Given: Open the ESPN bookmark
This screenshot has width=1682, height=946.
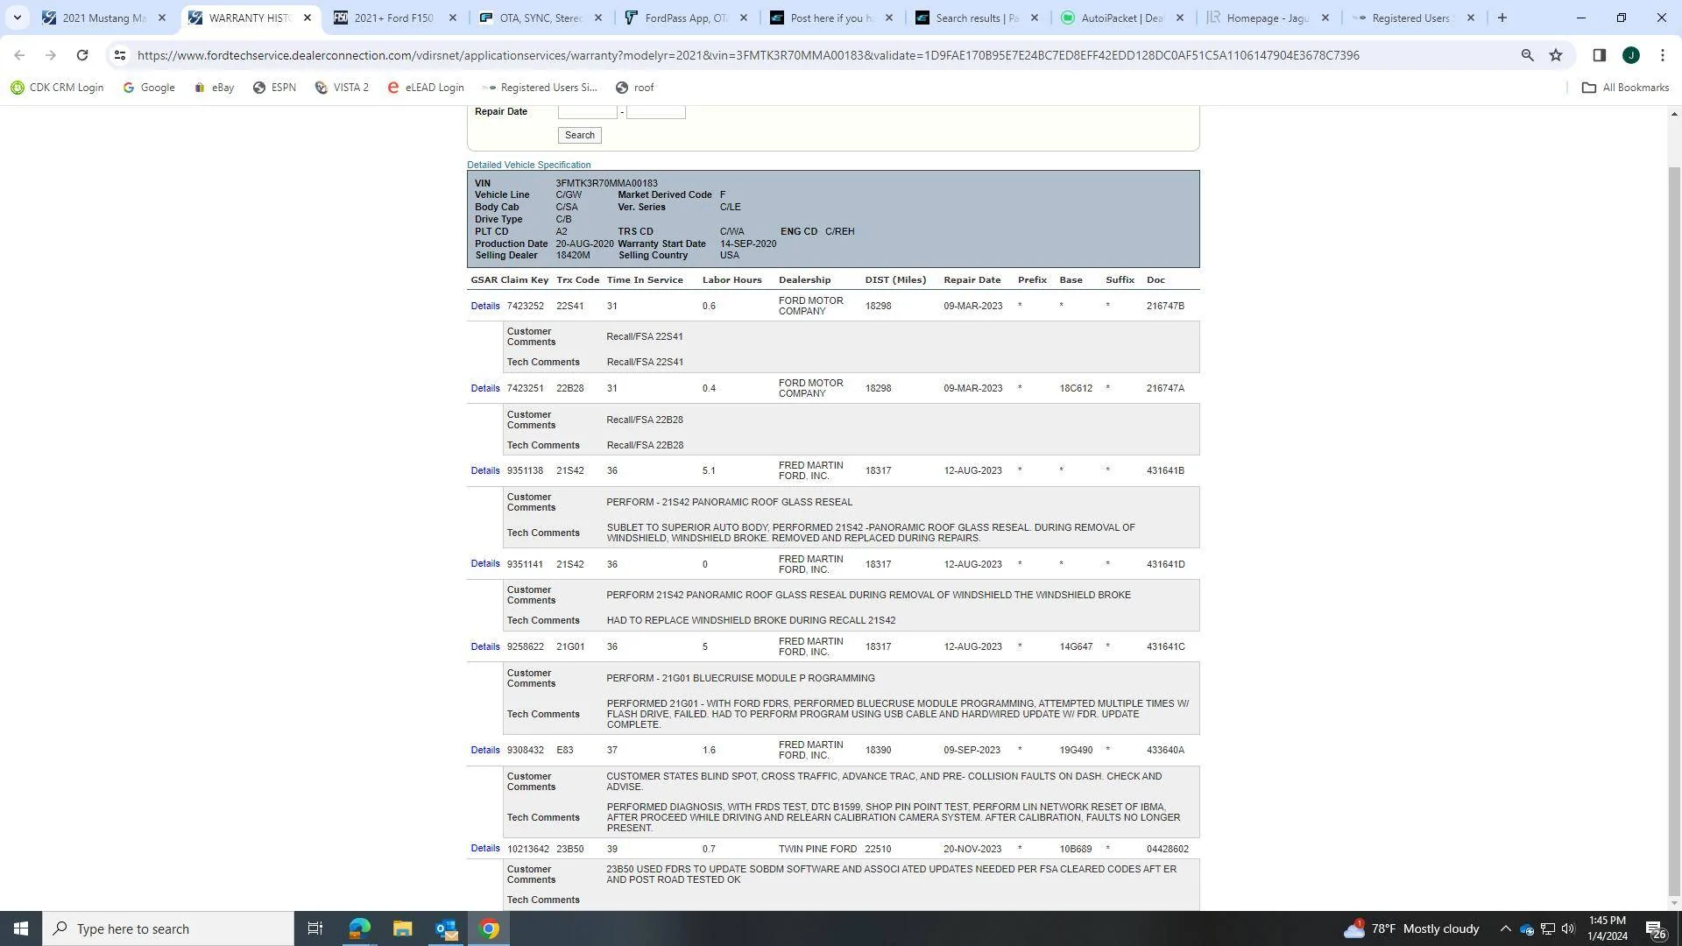Looking at the screenshot, I should (274, 88).
